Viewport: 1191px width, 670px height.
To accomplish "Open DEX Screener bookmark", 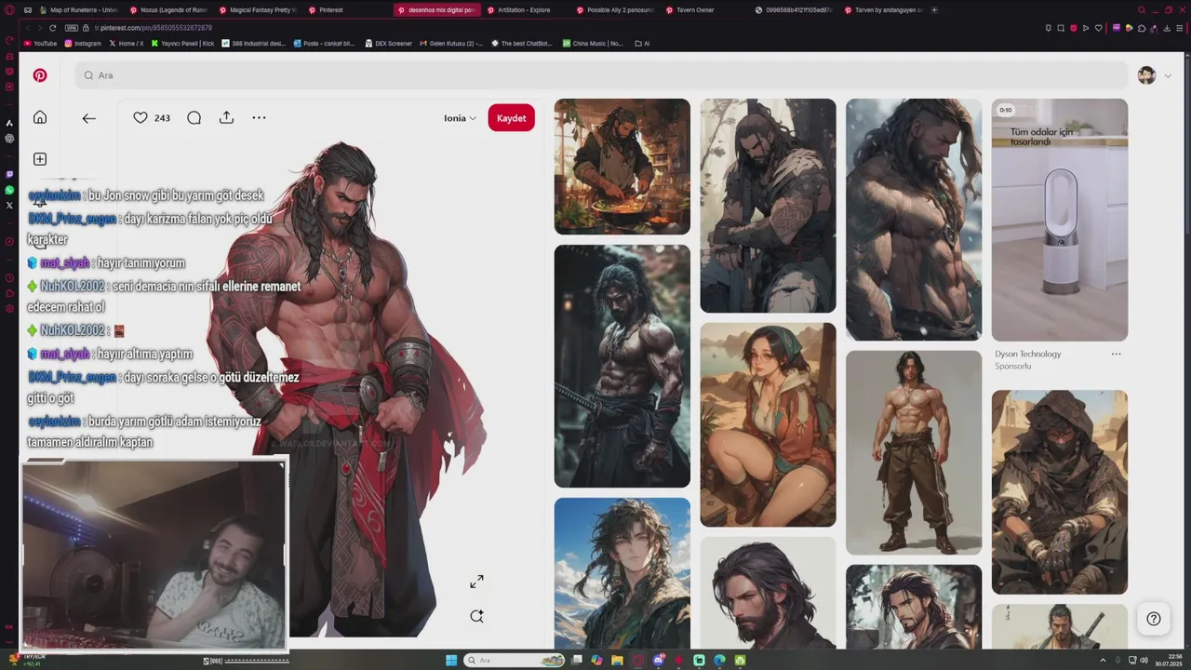I will 388,44.
